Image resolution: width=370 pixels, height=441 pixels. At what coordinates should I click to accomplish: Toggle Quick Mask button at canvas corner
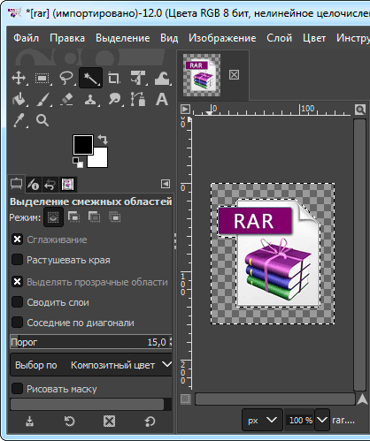coord(185,399)
